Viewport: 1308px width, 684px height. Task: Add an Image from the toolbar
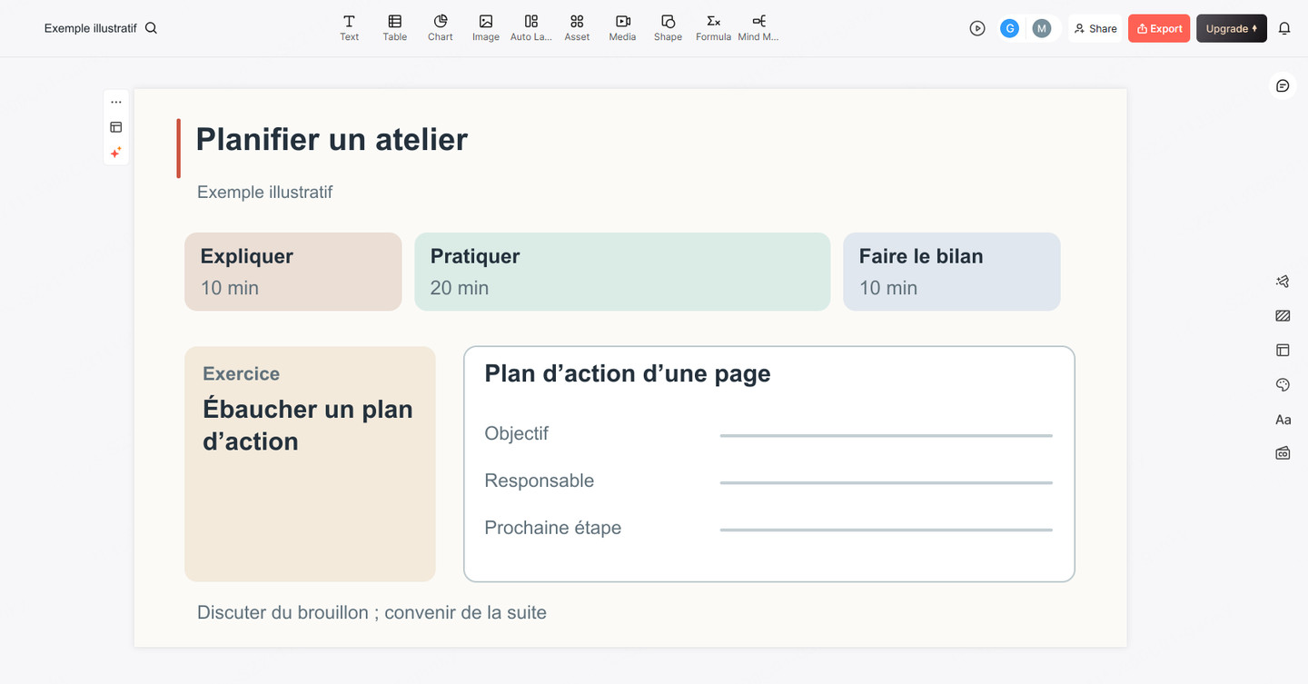tap(485, 28)
